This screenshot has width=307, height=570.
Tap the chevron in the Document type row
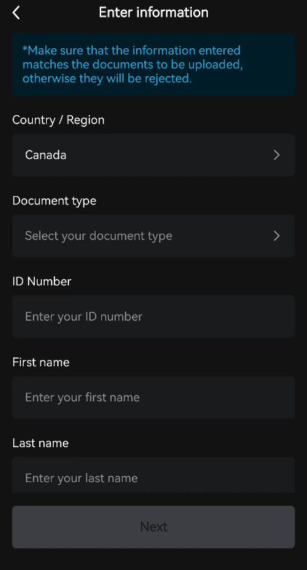point(276,236)
